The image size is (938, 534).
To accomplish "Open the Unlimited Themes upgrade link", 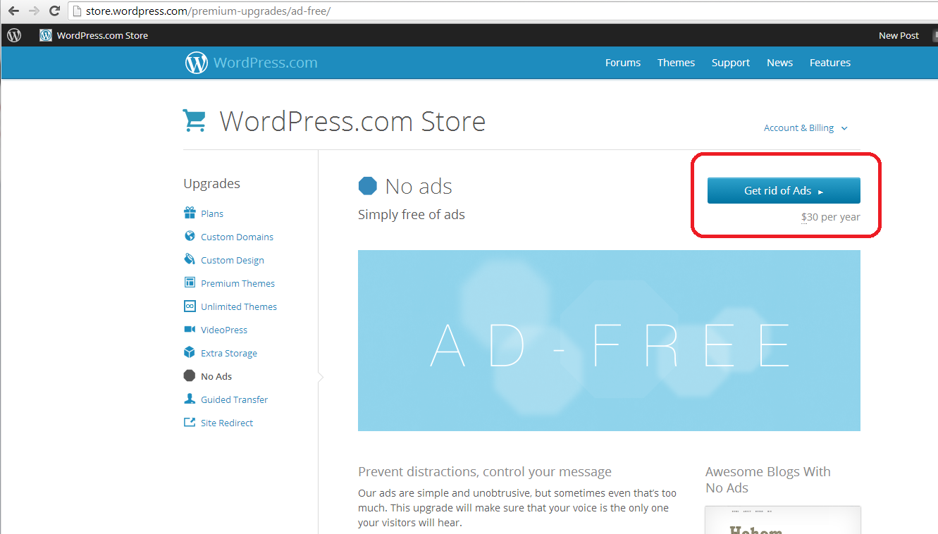I will click(238, 306).
